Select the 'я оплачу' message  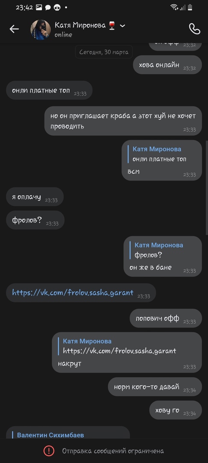tap(35, 197)
